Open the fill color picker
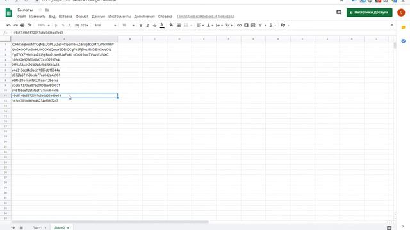Screen dimensions: 410x230 171,26
